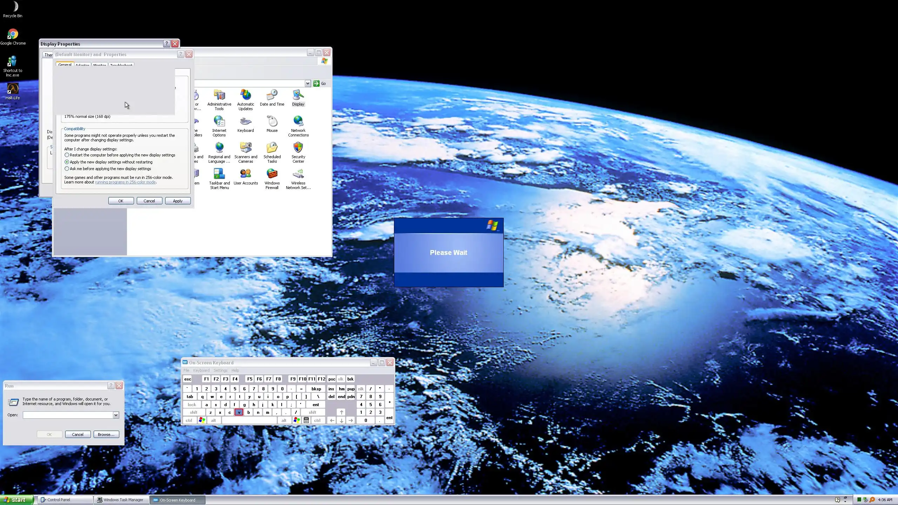Select Restart the computer before applying option

(67, 155)
